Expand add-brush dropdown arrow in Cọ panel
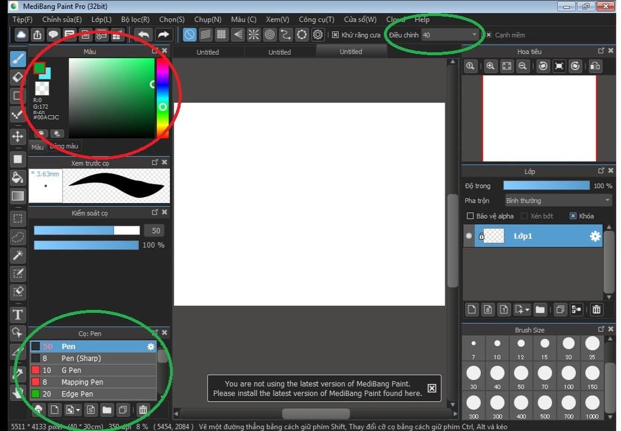Image resolution: width=621 pixels, height=431 pixels. (x=78, y=410)
